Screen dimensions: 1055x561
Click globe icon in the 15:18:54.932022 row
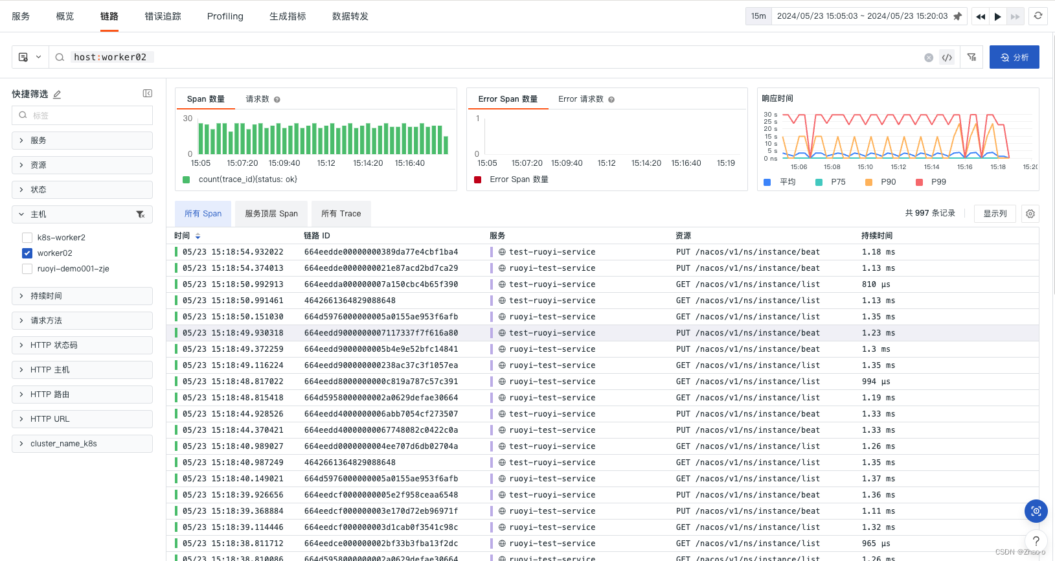coord(502,252)
